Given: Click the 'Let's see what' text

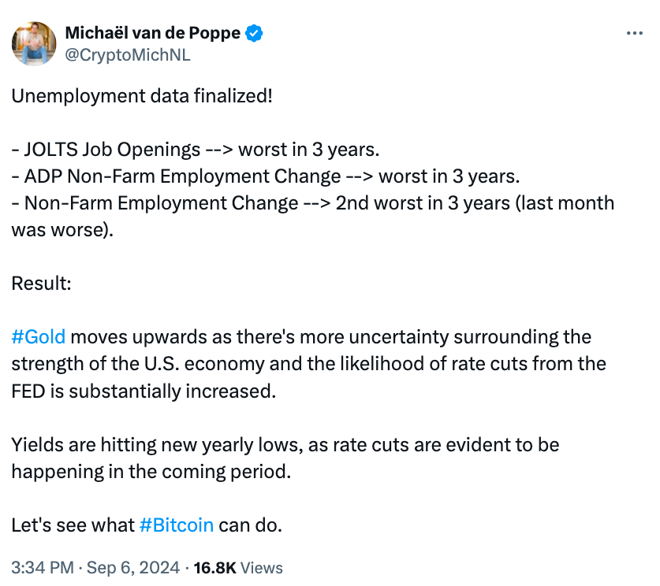Looking at the screenshot, I should coord(72,525).
